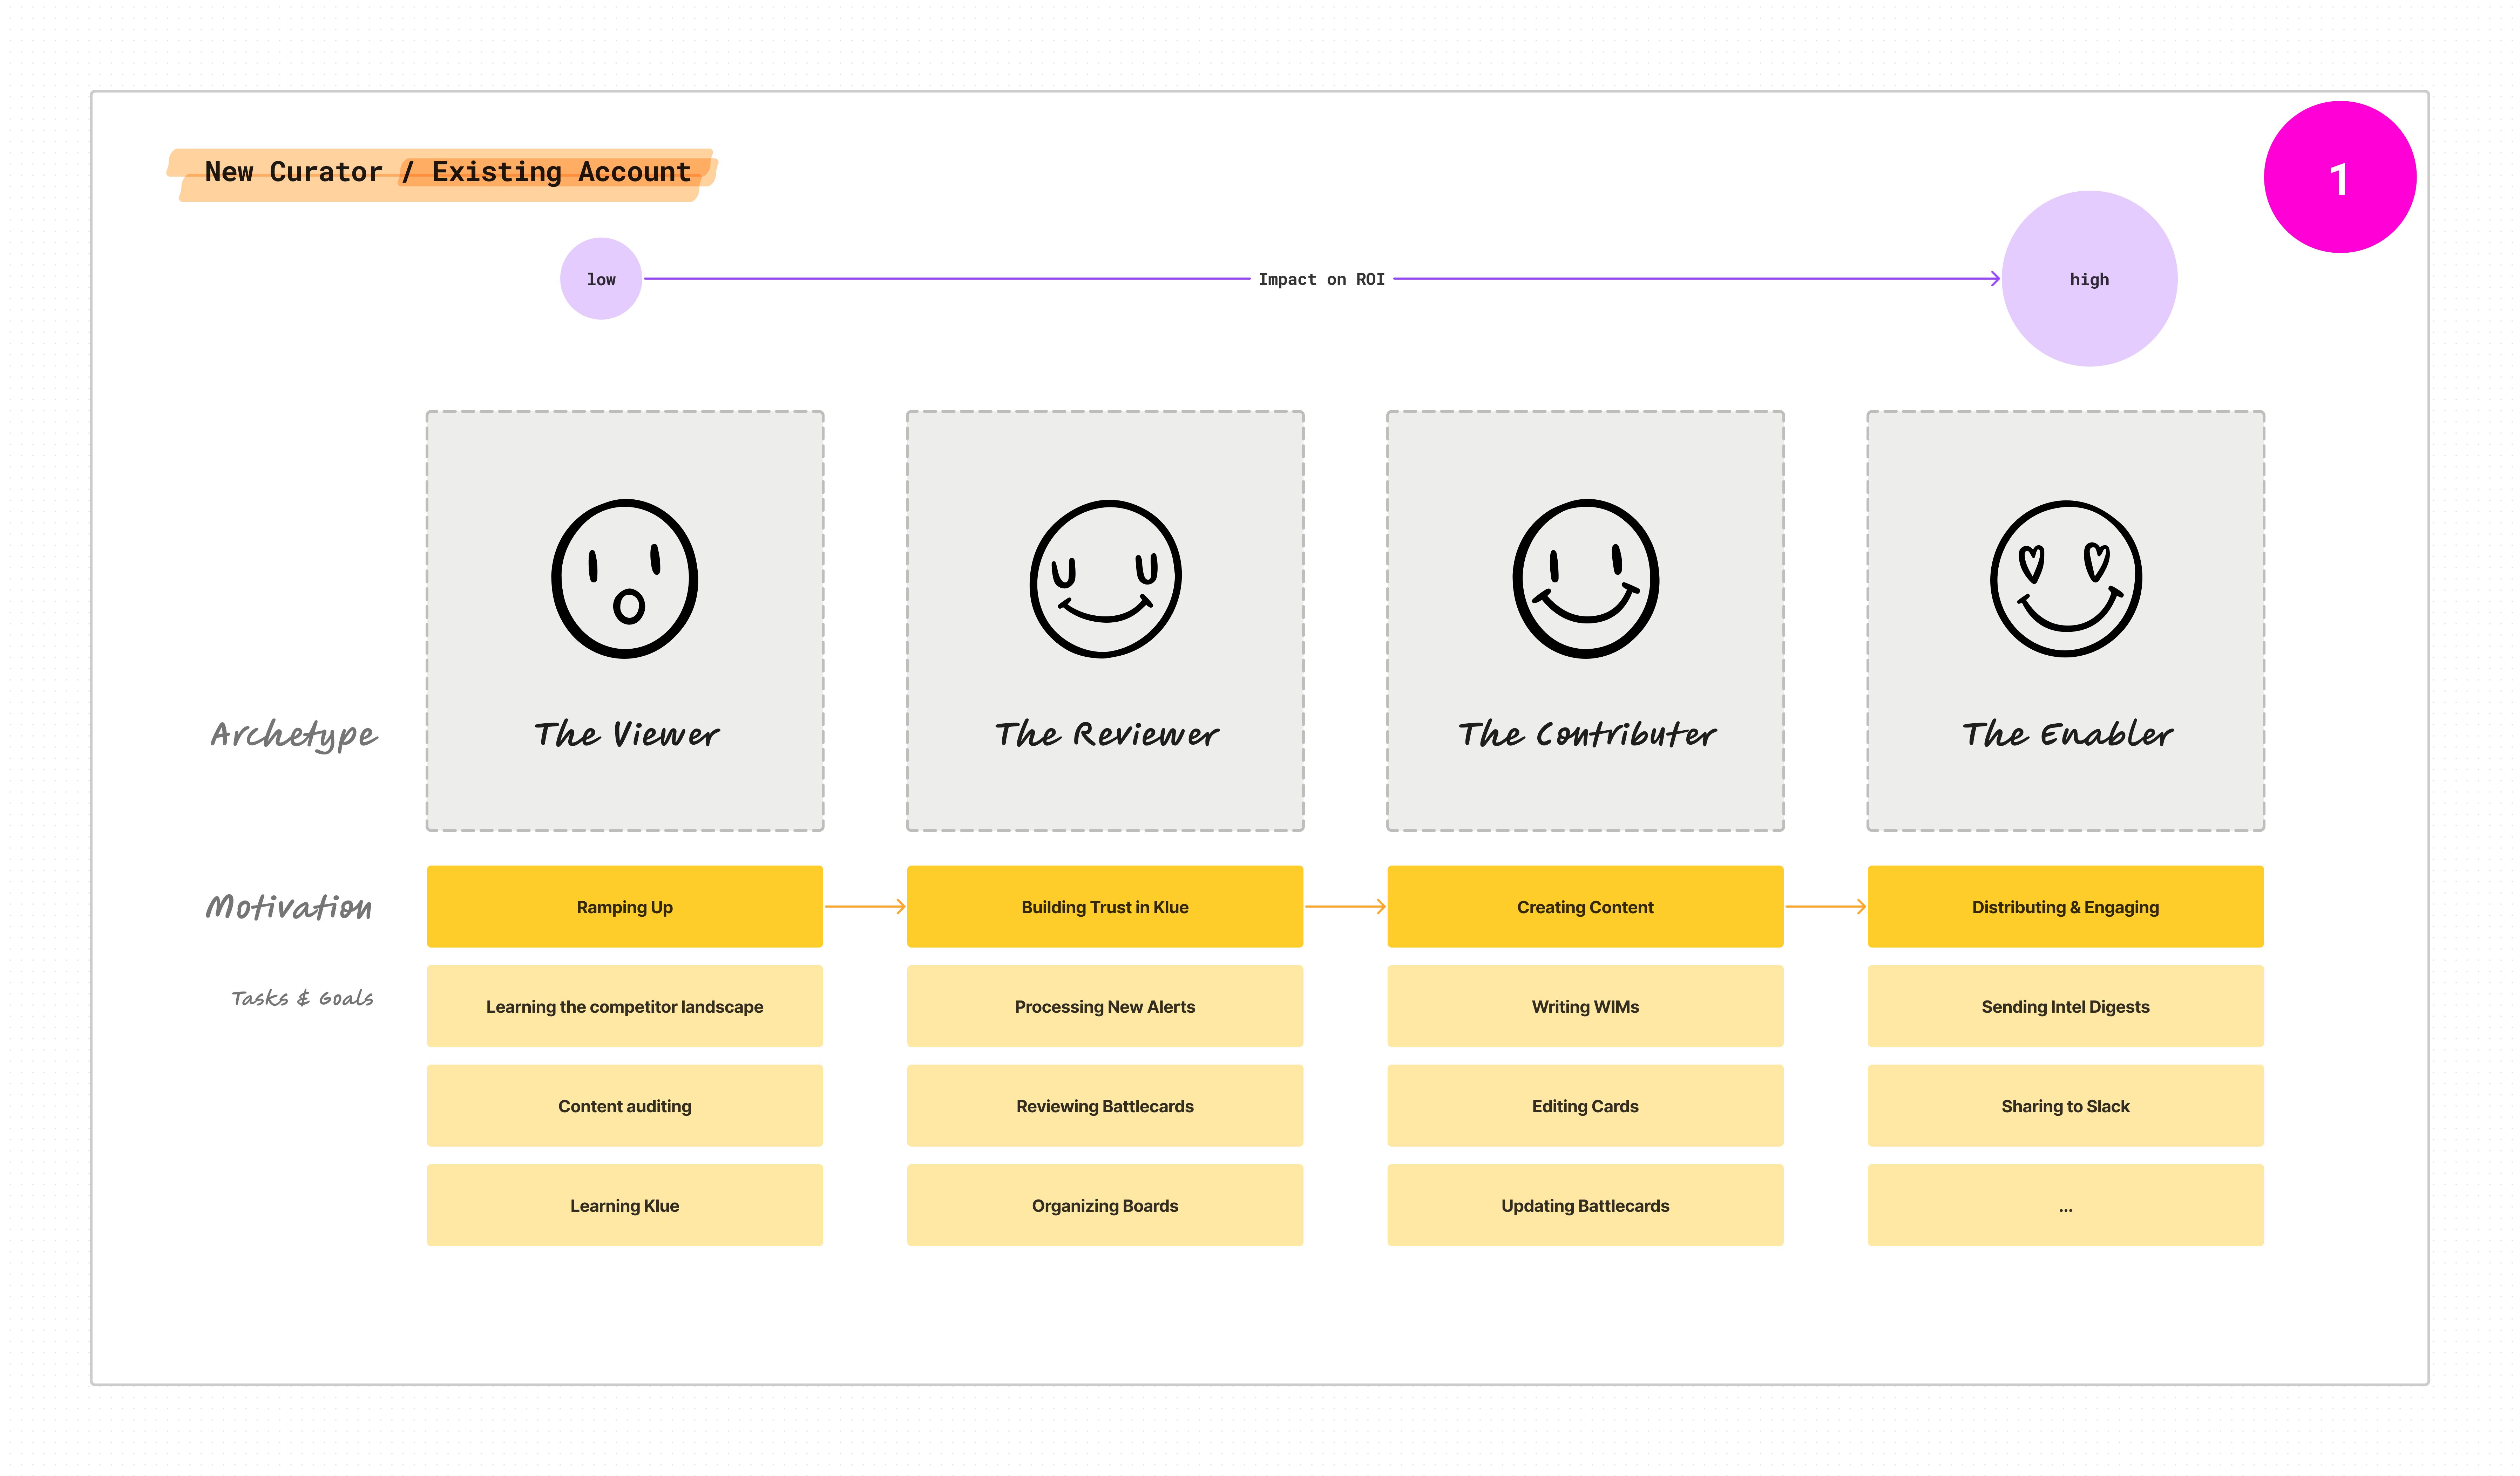Click the 'Sending Intel Digests' card
Screen dimensions: 2520x1476
2066,1006
